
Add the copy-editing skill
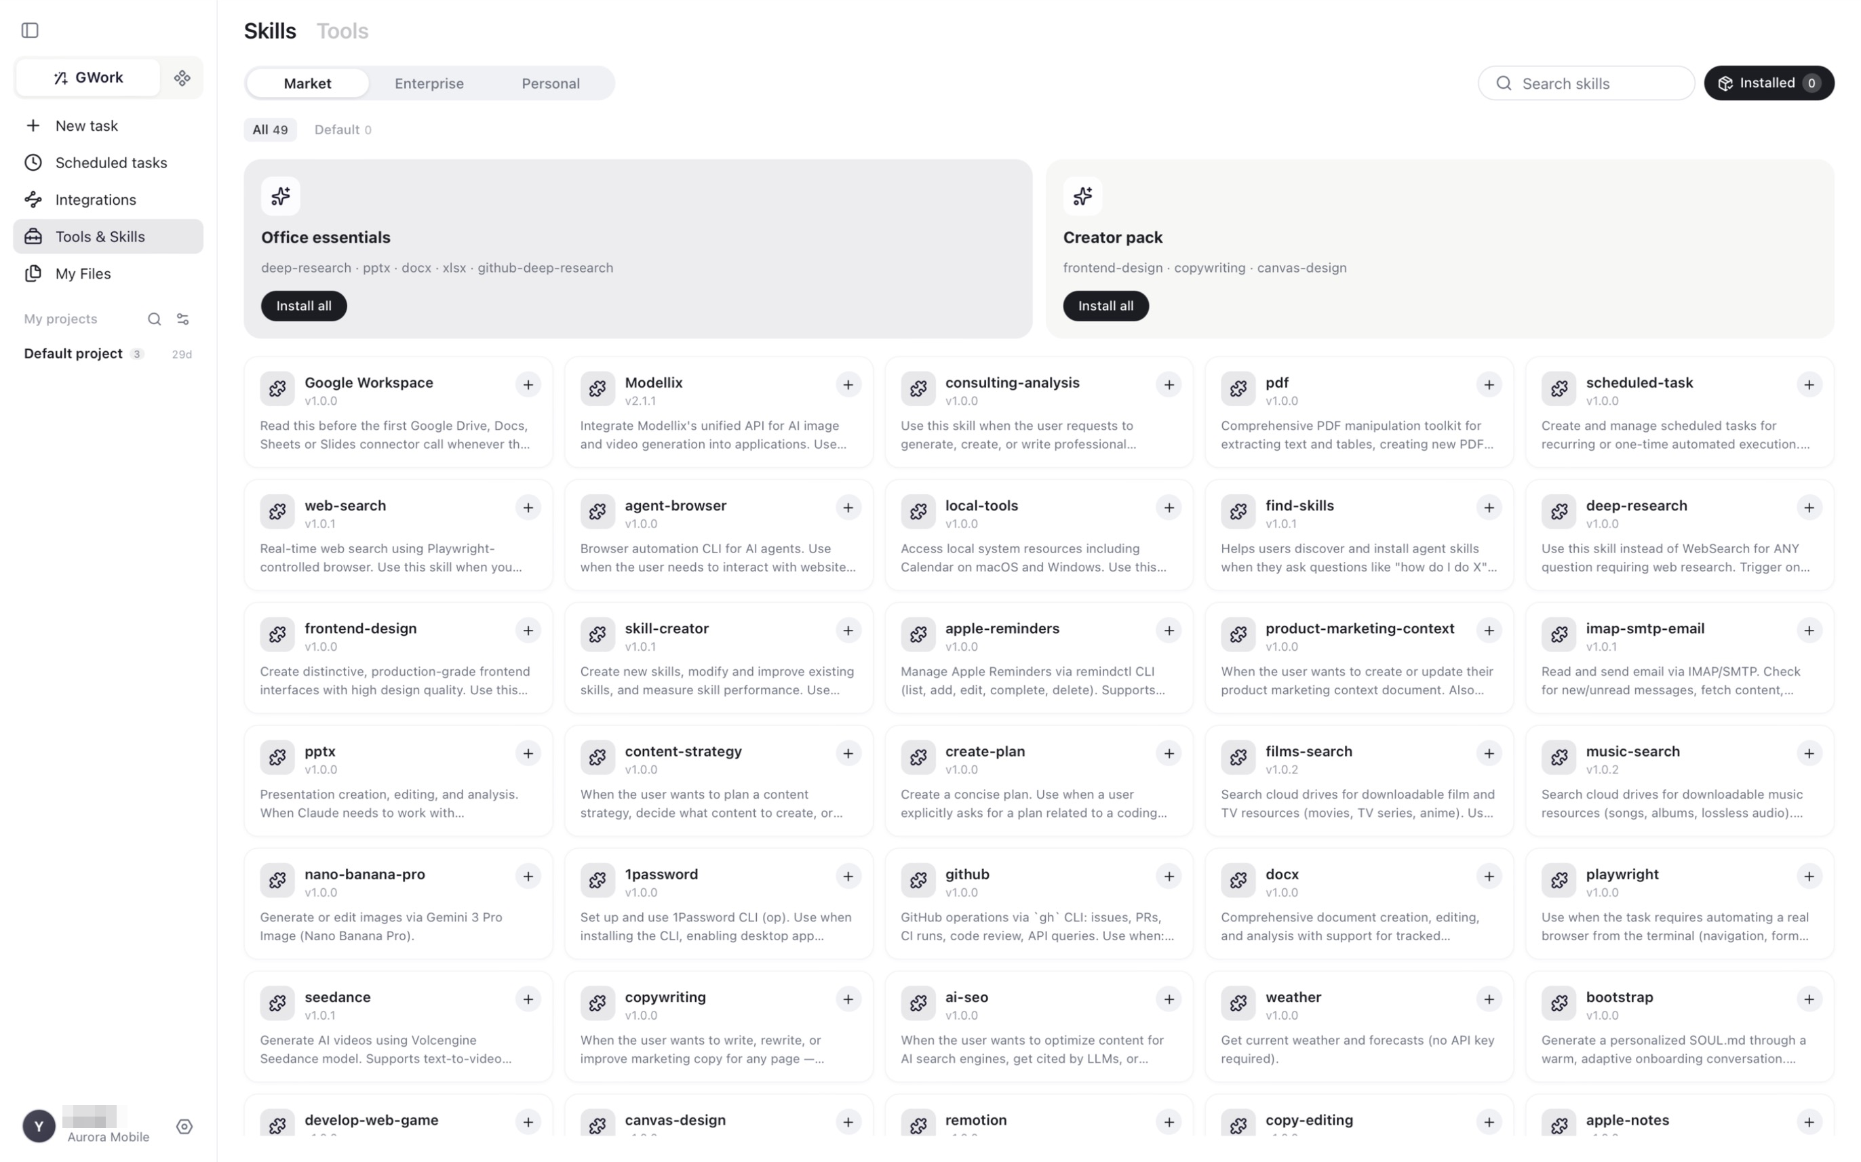click(x=1489, y=1122)
